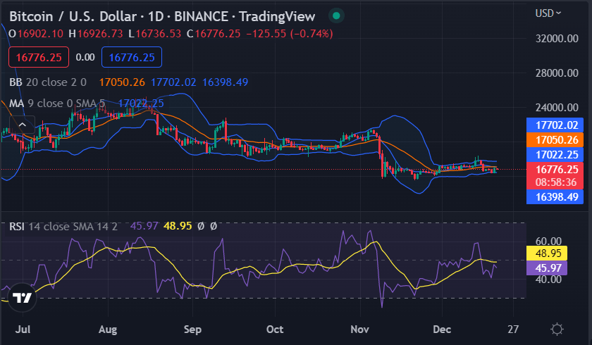Click the high price H16926.73 value
Screen dimensions: 592x345
point(96,34)
